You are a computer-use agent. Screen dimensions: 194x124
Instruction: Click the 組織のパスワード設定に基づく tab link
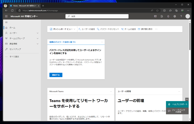pyautogui.click(x=63, y=42)
